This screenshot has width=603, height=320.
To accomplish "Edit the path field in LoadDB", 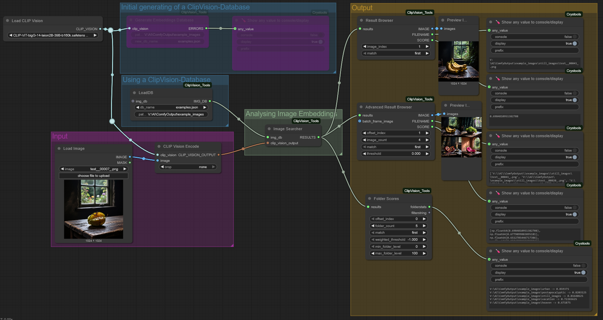I will tap(171, 114).
